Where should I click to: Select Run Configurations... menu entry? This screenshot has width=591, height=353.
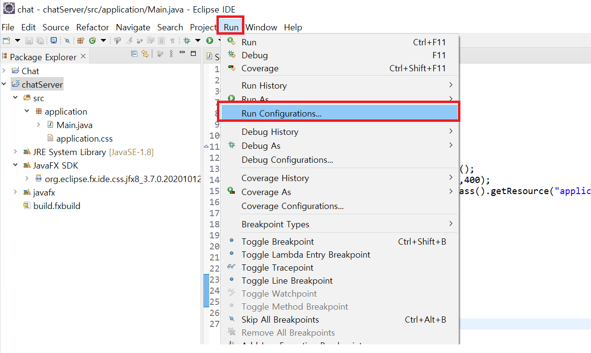pos(340,114)
